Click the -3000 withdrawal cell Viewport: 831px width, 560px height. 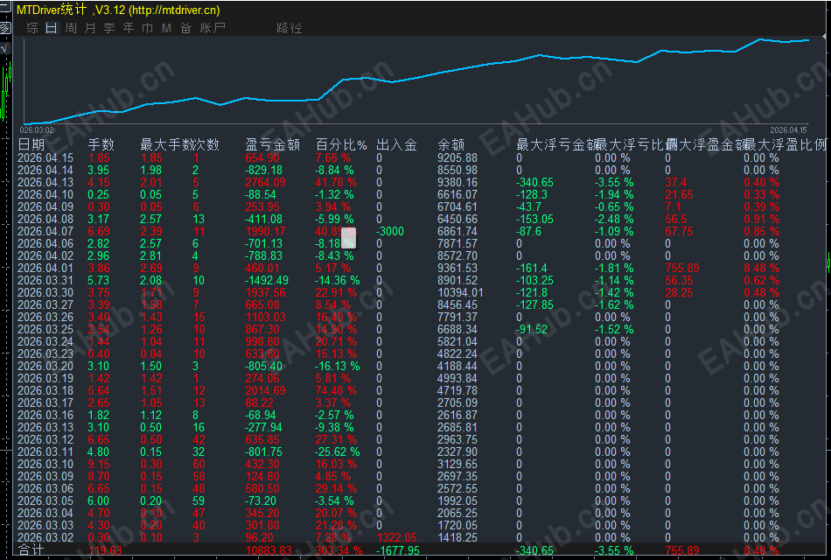(390, 231)
